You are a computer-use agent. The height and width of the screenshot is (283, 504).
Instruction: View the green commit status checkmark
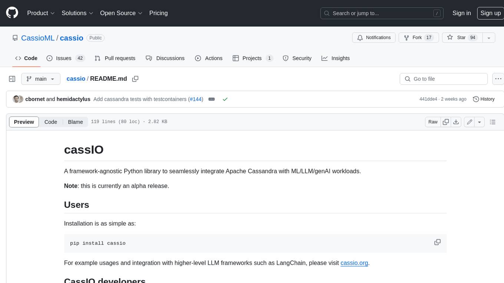[225, 99]
